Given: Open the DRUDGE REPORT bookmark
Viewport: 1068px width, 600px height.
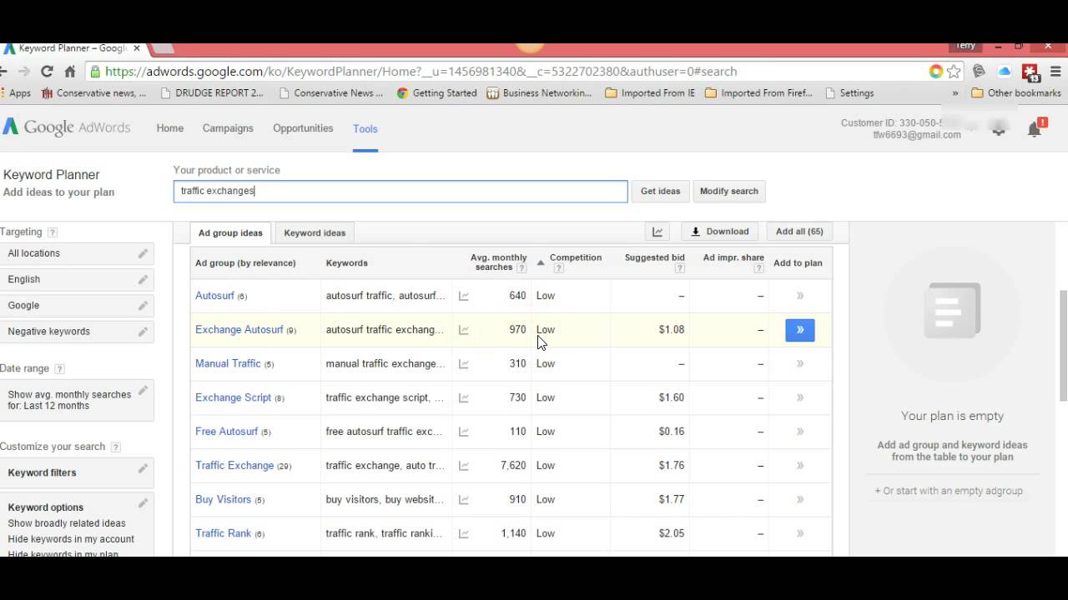Looking at the screenshot, I should pyautogui.click(x=212, y=93).
